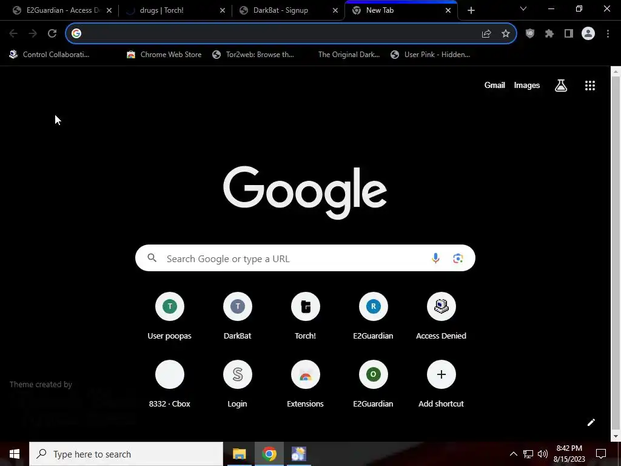This screenshot has height=466, width=621.
Task: Open the User poopas shortcut
Action: pos(170,317)
